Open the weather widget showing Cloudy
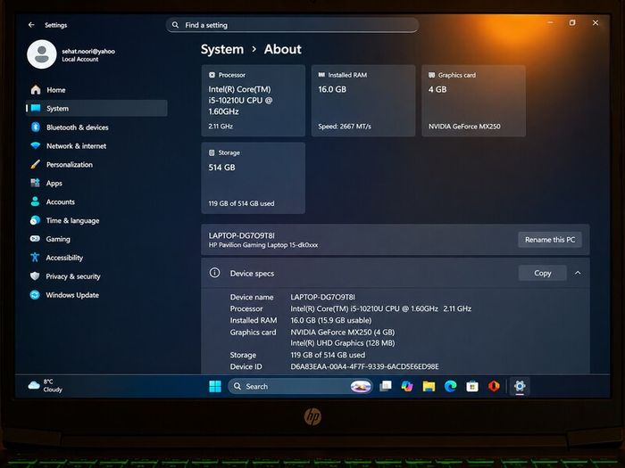This screenshot has height=468, width=625. click(x=46, y=385)
